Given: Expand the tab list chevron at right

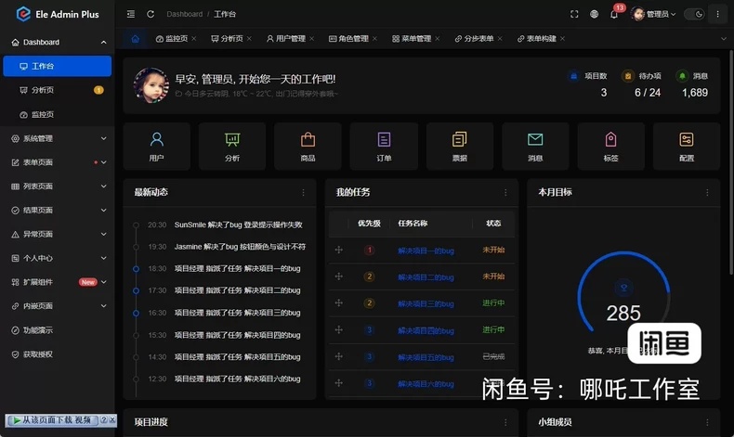Looking at the screenshot, I should coord(724,38).
